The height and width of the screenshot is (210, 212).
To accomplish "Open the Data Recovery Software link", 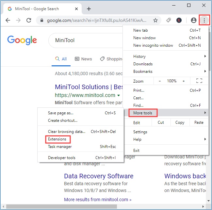I will click(x=99, y=176).
